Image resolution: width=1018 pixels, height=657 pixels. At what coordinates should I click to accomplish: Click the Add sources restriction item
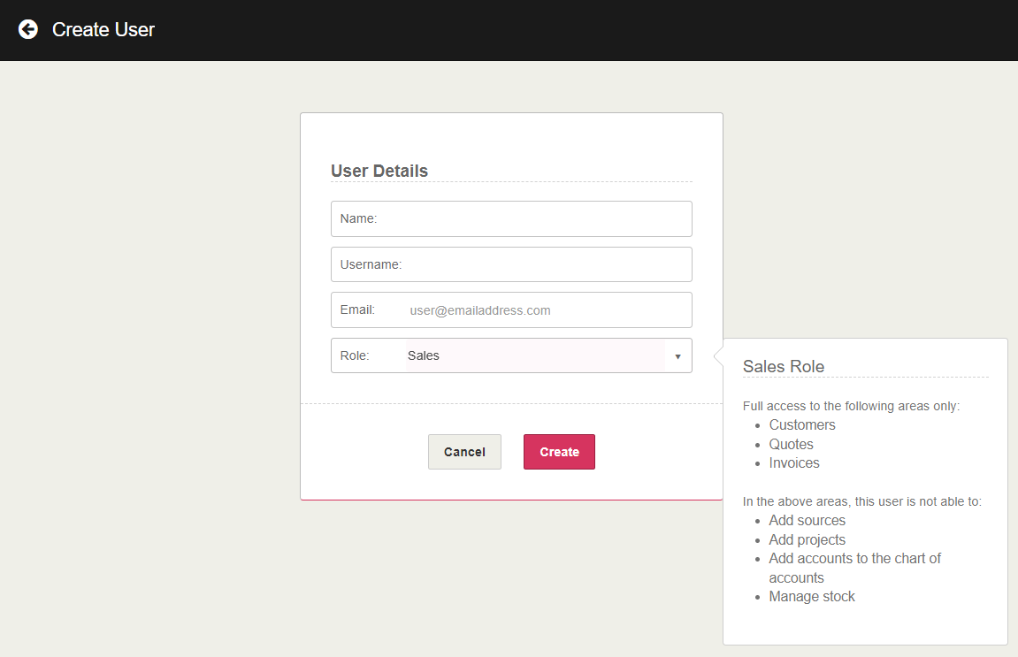[807, 521]
